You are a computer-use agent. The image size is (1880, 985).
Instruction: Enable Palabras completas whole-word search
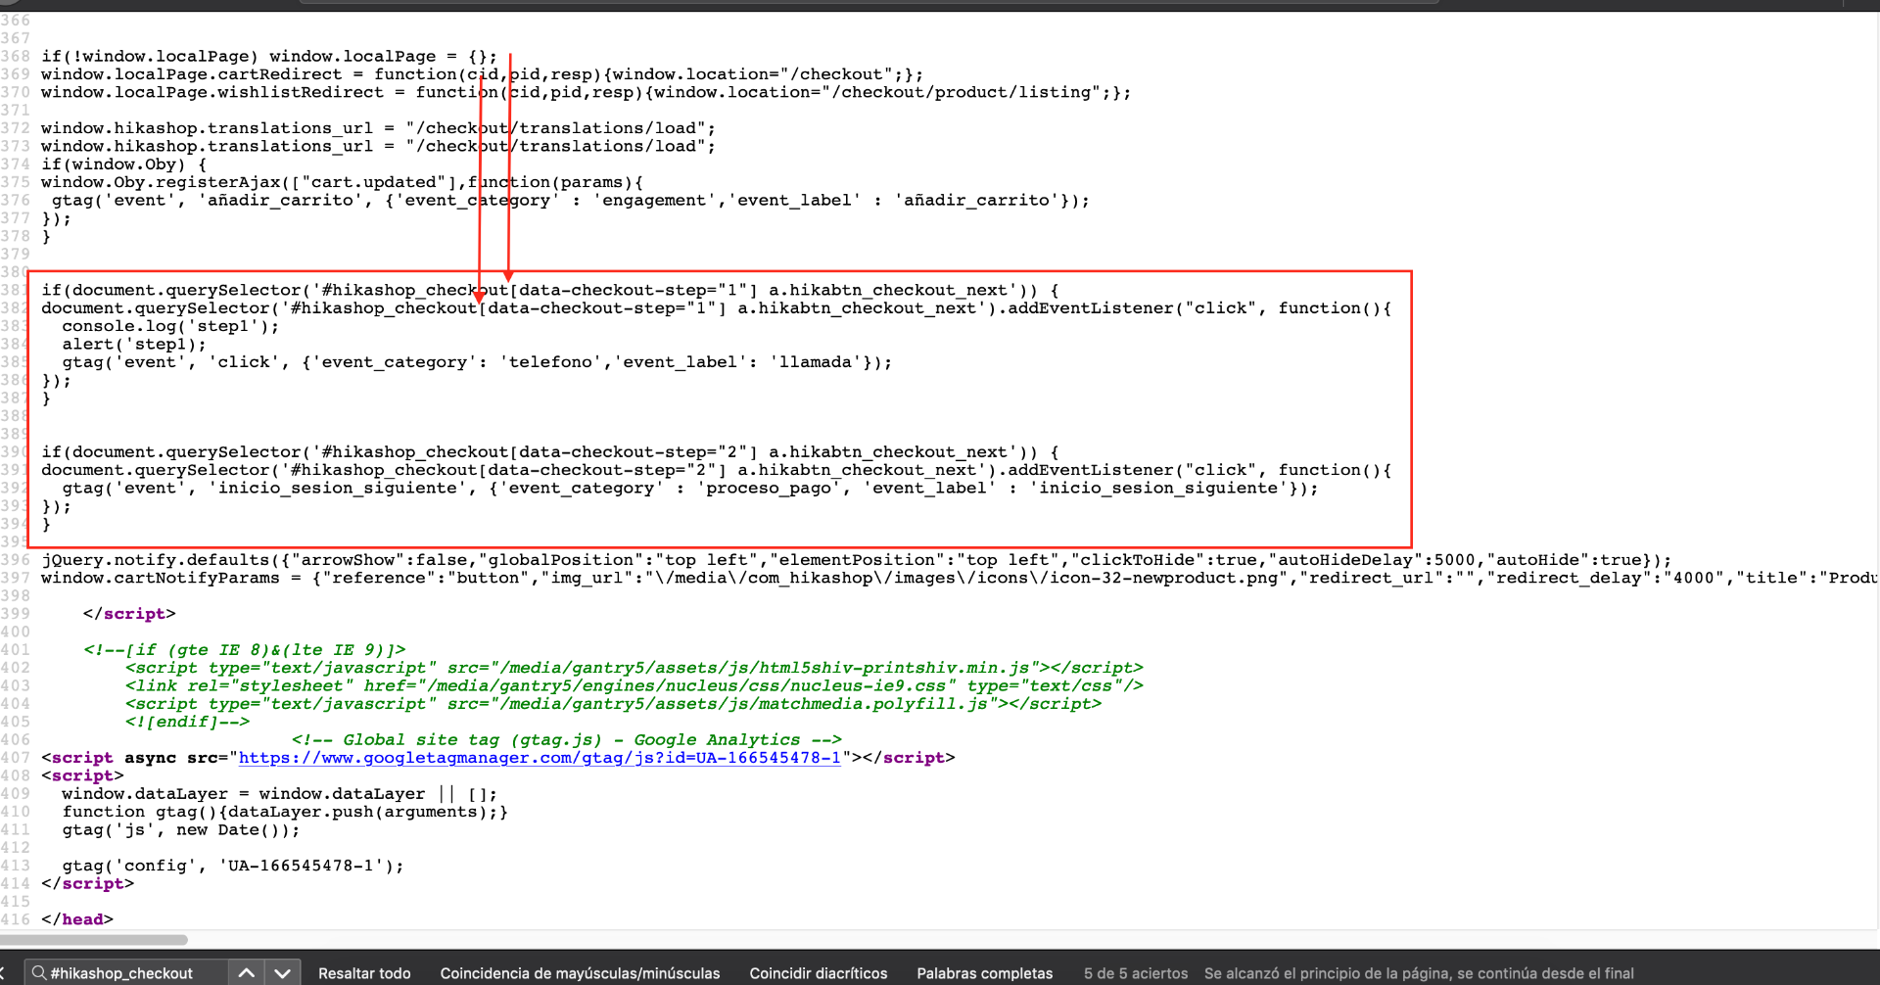pos(985,973)
